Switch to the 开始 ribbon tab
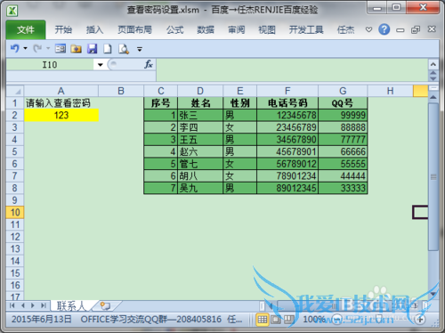445x333 pixels. pyautogui.click(x=63, y=29)
